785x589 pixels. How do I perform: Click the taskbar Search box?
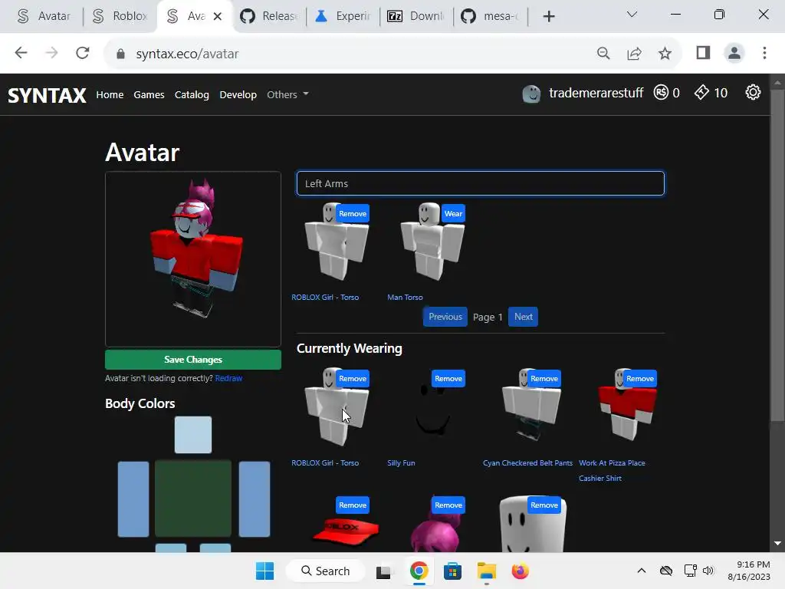325,571
